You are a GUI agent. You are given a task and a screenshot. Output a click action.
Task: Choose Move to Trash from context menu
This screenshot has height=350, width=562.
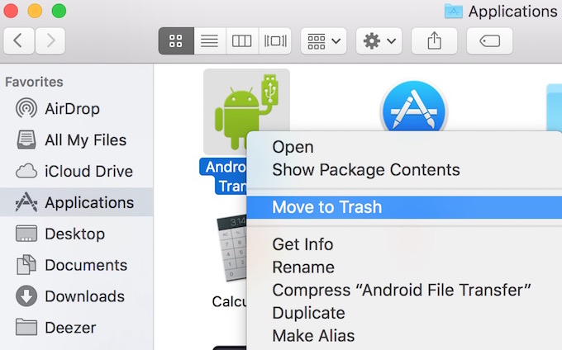pos(327,206)
